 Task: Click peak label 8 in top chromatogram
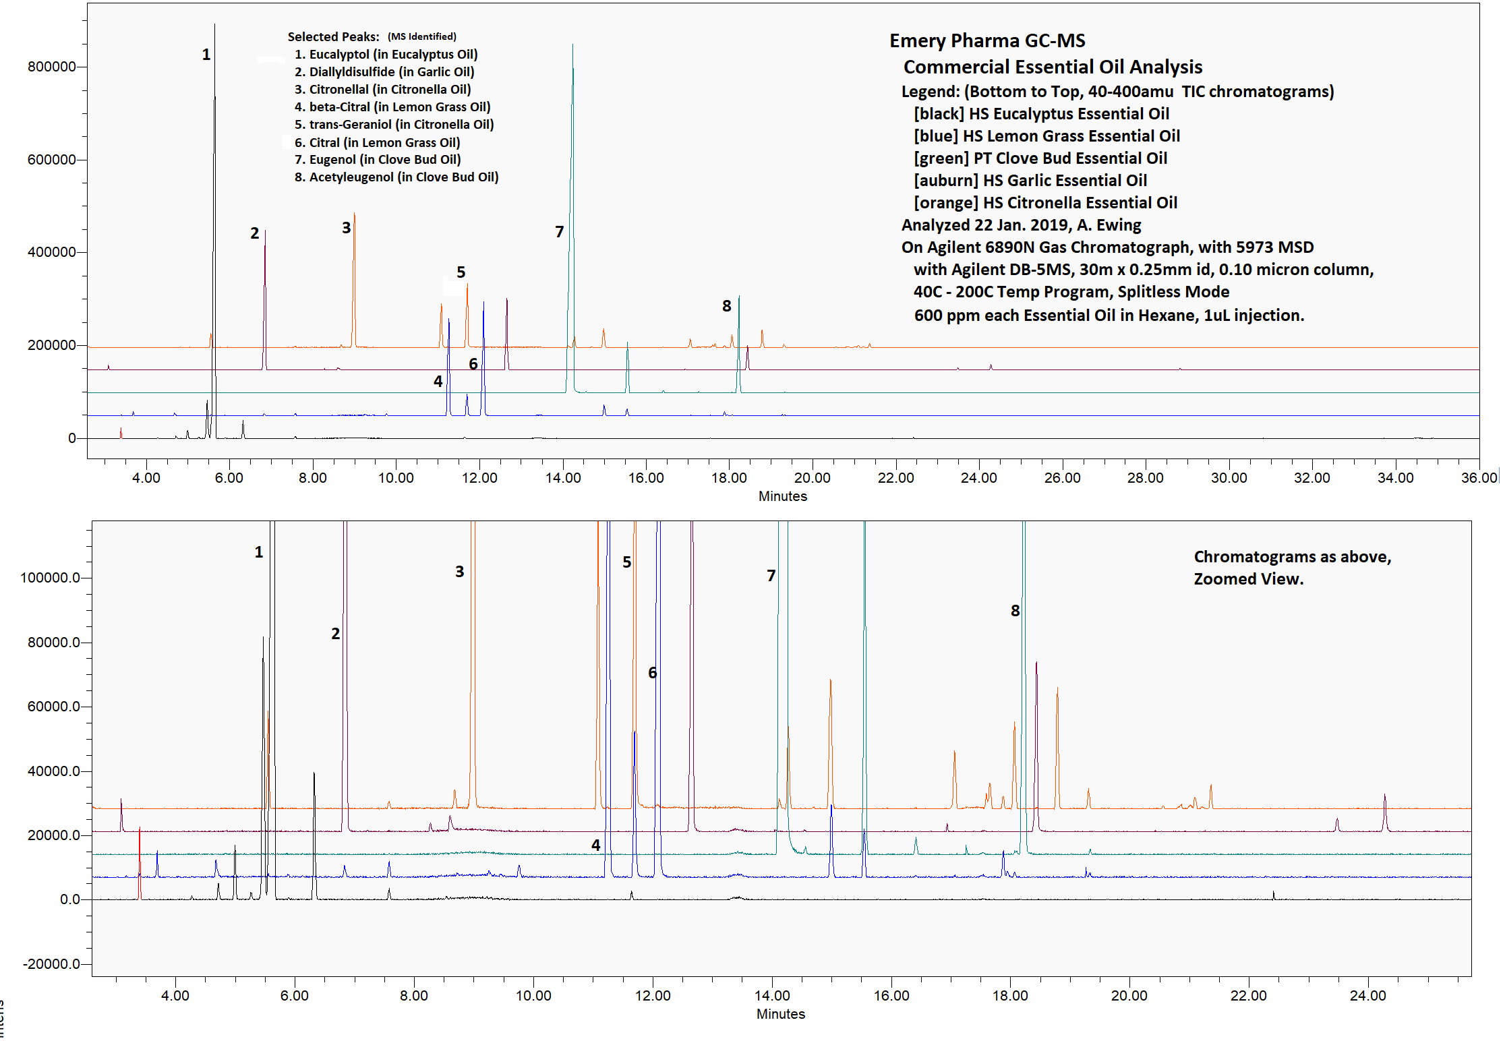pos(726,306)
